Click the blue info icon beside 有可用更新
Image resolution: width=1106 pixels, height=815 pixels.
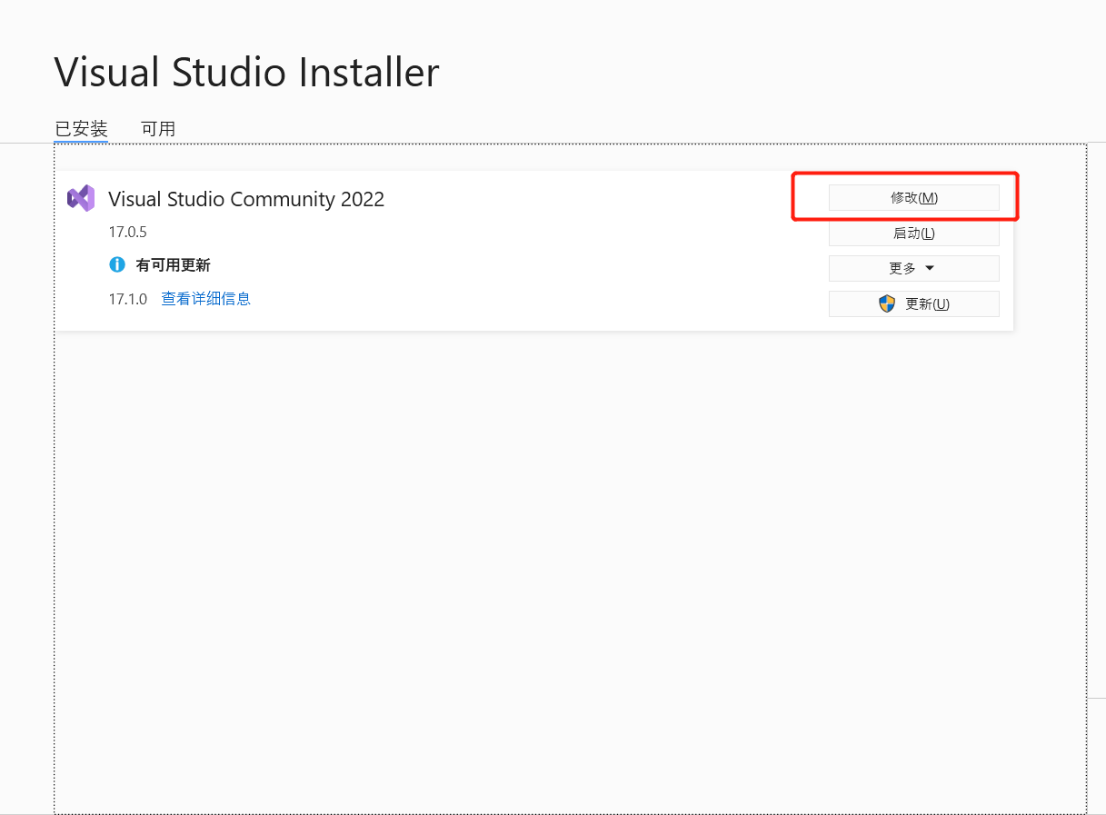(116, 264)
